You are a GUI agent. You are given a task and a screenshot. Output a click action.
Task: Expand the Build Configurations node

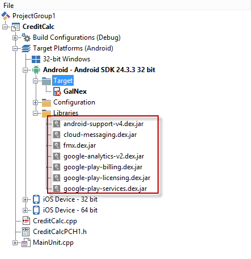point(15,37)
